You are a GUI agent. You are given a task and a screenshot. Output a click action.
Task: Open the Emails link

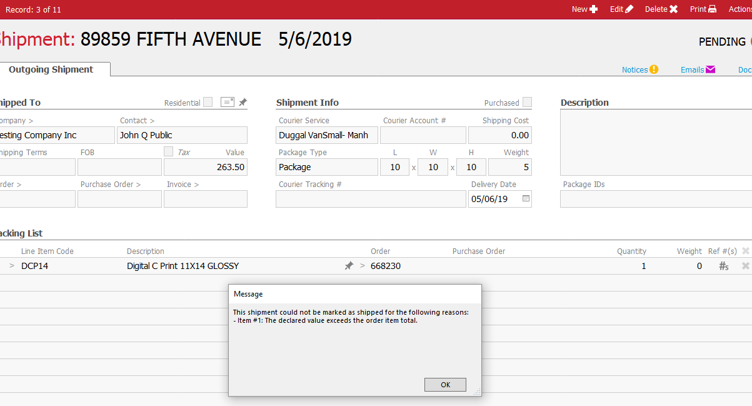point(698,69)
